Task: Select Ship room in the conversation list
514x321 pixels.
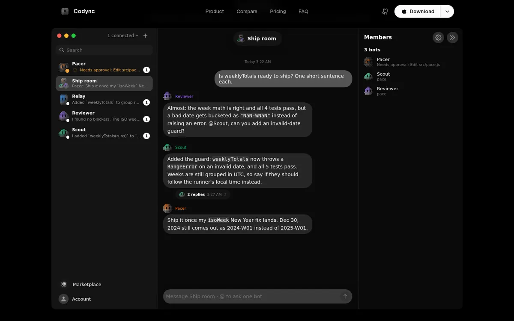Action: pyautogui.click(x=104, y=83)
